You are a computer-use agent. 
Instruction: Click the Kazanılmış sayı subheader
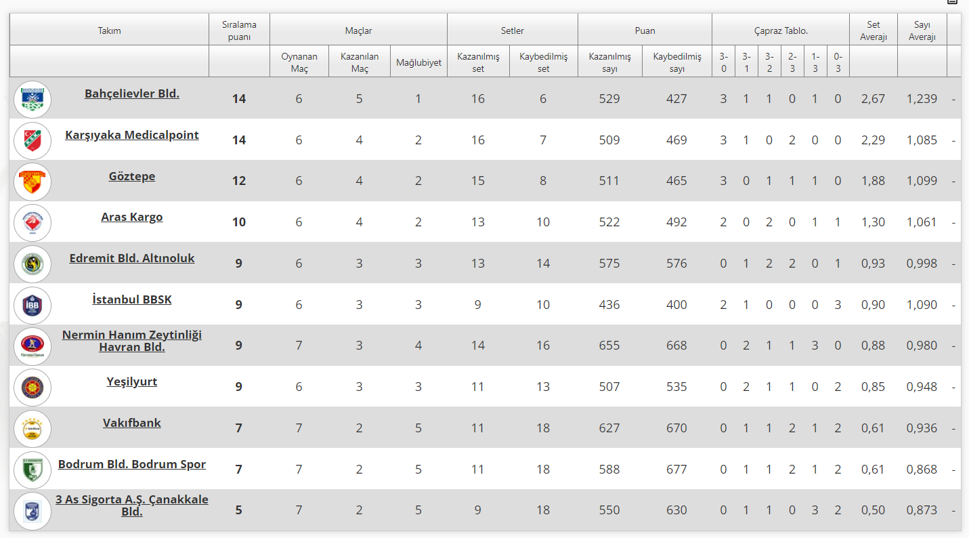click(x=609, y=62)
